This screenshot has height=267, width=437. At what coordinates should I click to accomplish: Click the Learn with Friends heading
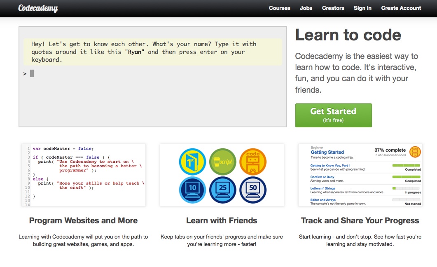coord(222,220)
